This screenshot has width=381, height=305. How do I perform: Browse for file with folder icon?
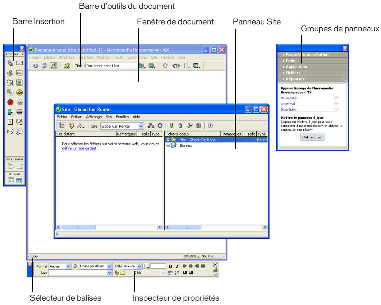tap(123, 273)
